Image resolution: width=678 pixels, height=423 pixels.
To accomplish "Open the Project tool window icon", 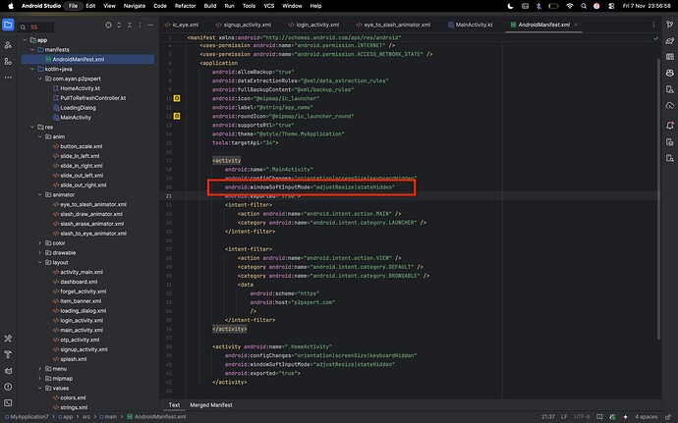I will tap(8, 25).
